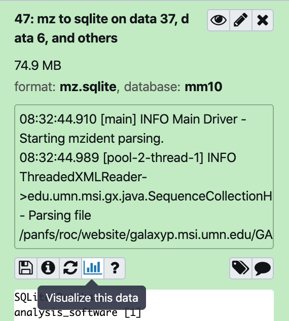Visualize this data with the bar chart icon

coord(93,268)
